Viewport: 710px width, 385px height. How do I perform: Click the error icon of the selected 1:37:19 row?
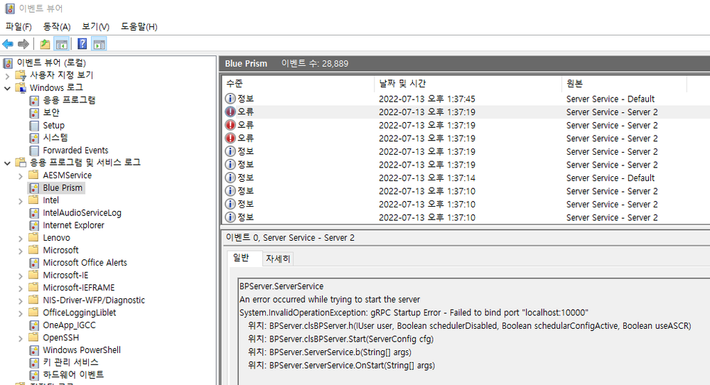tap(230, 112)
